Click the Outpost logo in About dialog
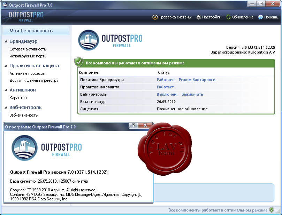This screenshot has width=282, height=215. (x=47, y=148)
